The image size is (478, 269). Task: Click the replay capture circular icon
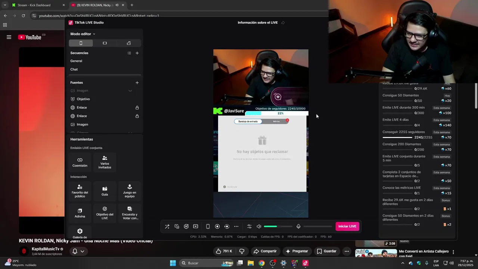tap(227, 226)
